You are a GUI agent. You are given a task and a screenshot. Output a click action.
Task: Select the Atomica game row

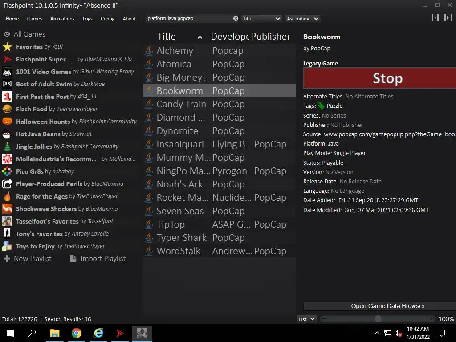click(219, 64)
